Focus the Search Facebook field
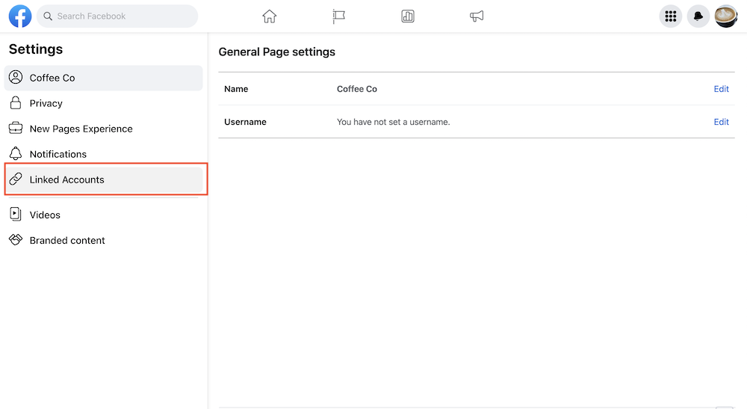 pyautogui.click(x=117, y=16)
